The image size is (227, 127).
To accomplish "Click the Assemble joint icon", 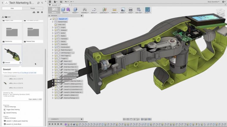I will (85, 10).
